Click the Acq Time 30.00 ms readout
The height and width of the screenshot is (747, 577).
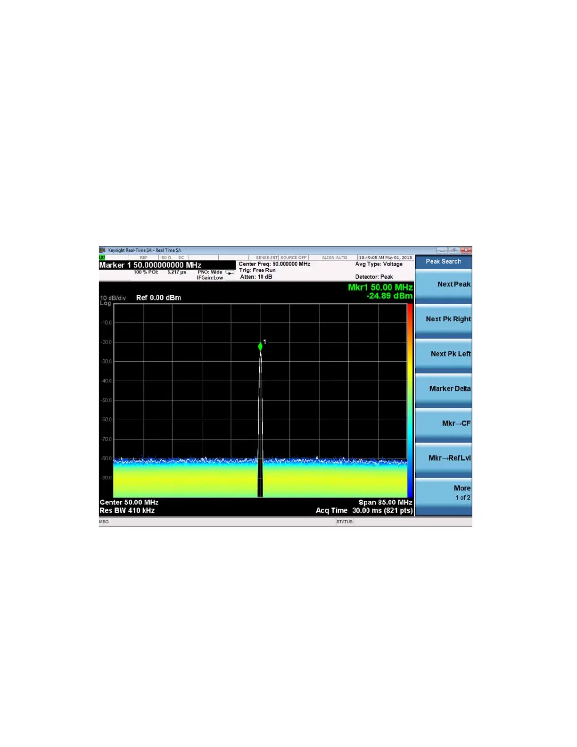364,510
